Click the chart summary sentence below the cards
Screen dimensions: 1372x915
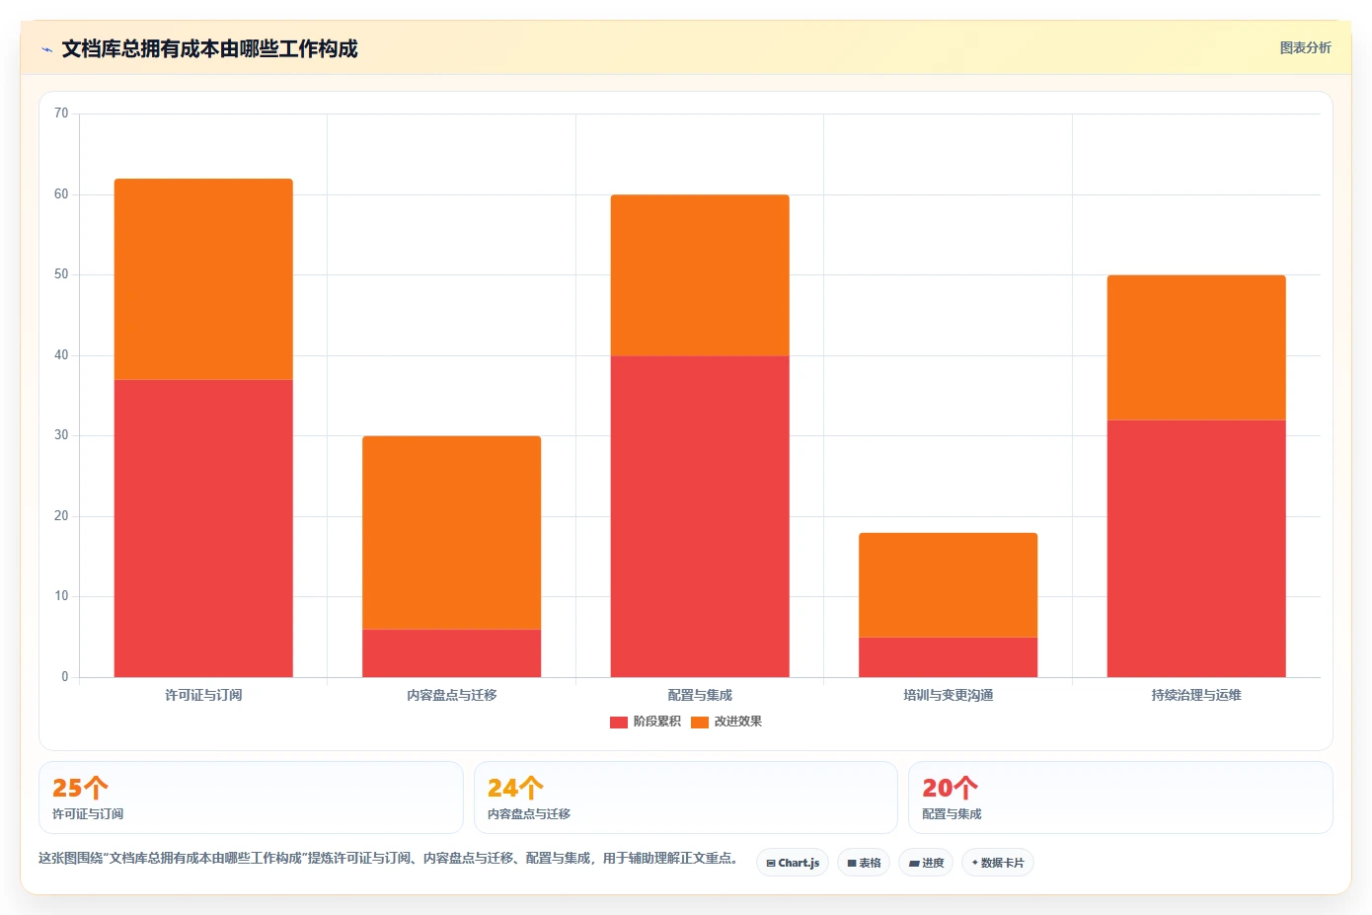[x=388, y=858]
